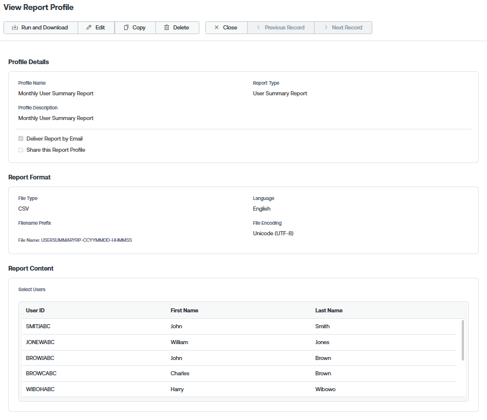Toggle the Deliver Report by Email checkbox
Viewport: 487px width, 420px height.
click(21, 139)
